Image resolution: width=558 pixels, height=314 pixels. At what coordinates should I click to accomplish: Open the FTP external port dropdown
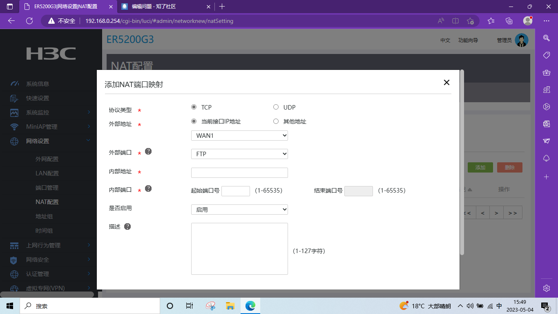point(239,154)
